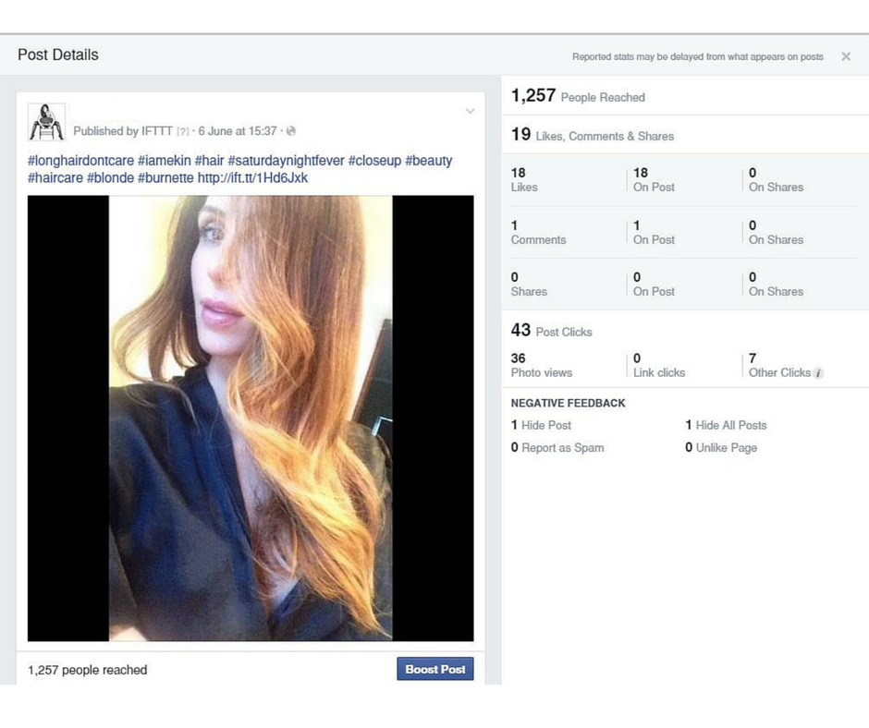Open the post photo
Image resolution: width=869 pixels, height=728 pixels.
tap(251, 418)
